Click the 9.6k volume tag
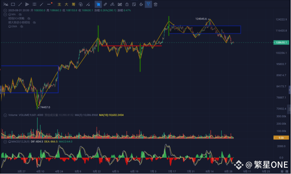The height and width of the screenshot is (174, 291). [281, 138]
